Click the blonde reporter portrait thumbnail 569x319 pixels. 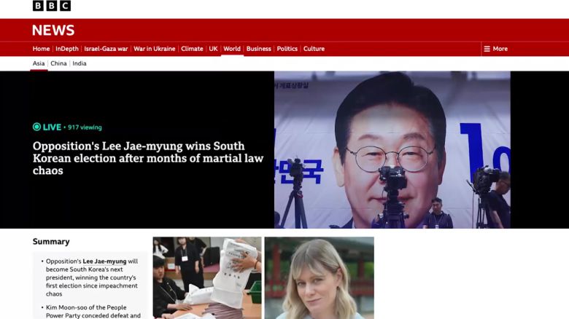[319, 277]
